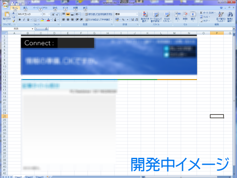
Task: Decrease font size with small A icon
Action: point(57,14)
